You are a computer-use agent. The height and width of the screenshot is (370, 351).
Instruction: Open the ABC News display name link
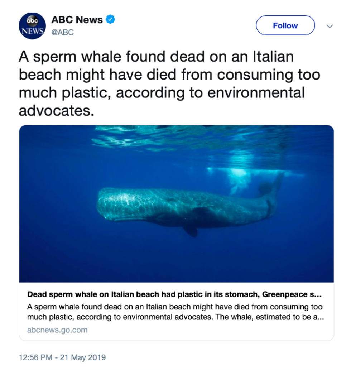[77, 20]
